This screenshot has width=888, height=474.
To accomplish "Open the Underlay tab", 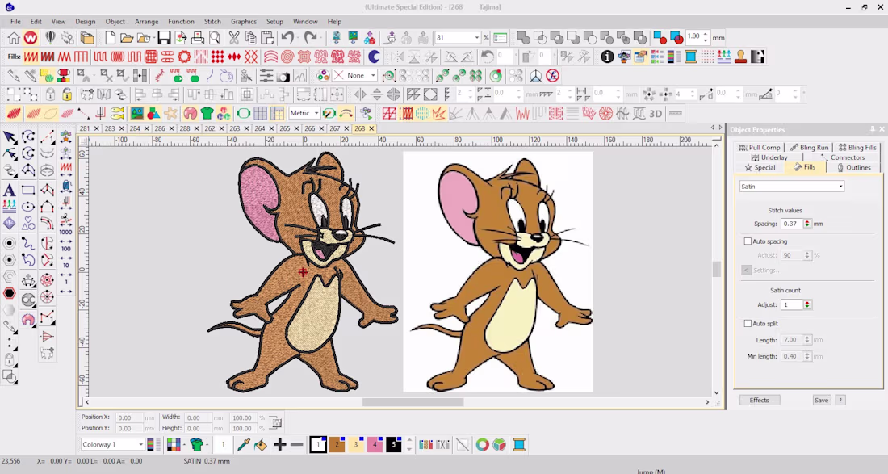I will pyautogui.click(x=769, y=157).
